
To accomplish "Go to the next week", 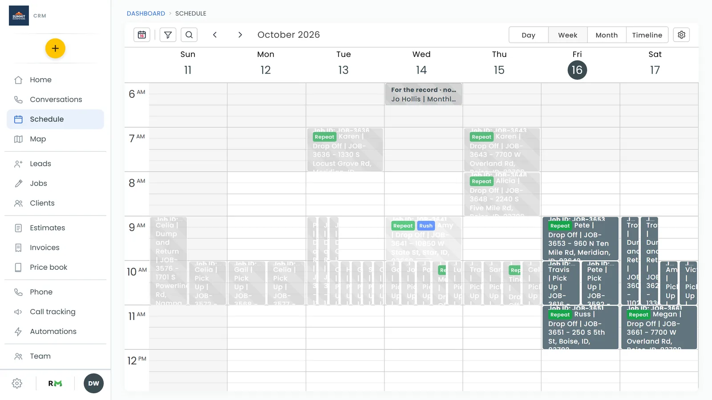I will tap(240, 35).
